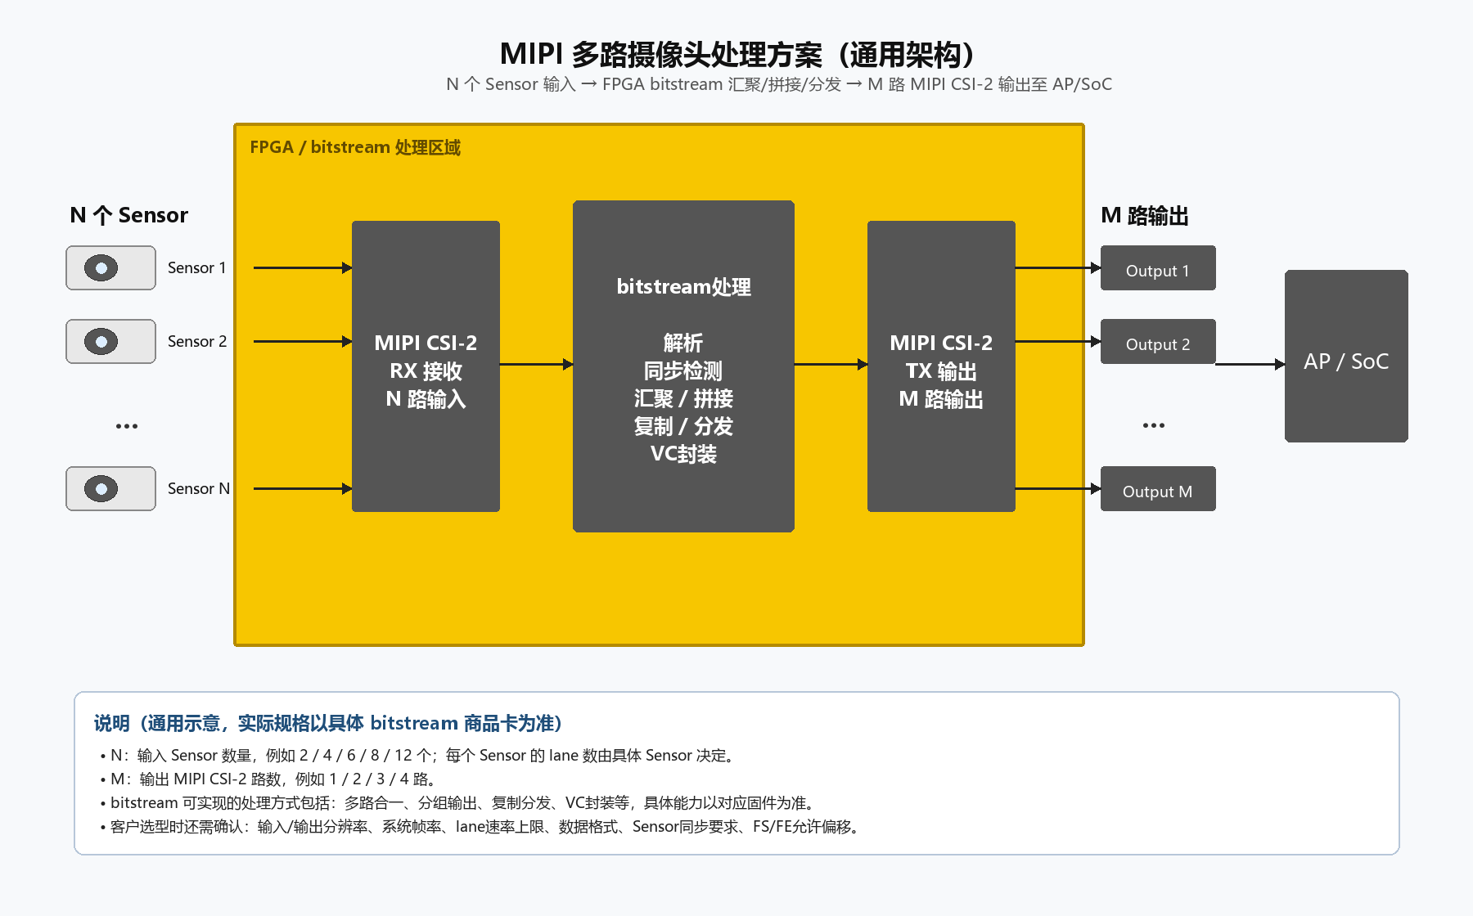The width and height of the screenshot is (1473, 916).
Task: Select the Output 1 box
Action: click(x=1158, y=268)
